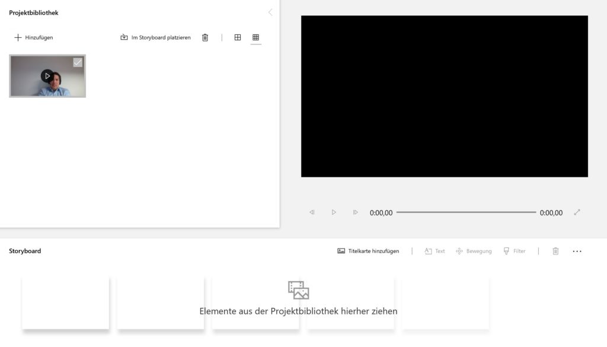607x347 pixels.
Task: Delete selected library item with trash icon
Action: point(205,37)
